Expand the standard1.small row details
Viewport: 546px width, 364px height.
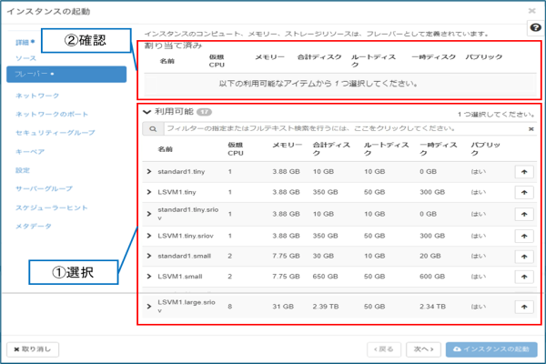click(x=149, y=258)
